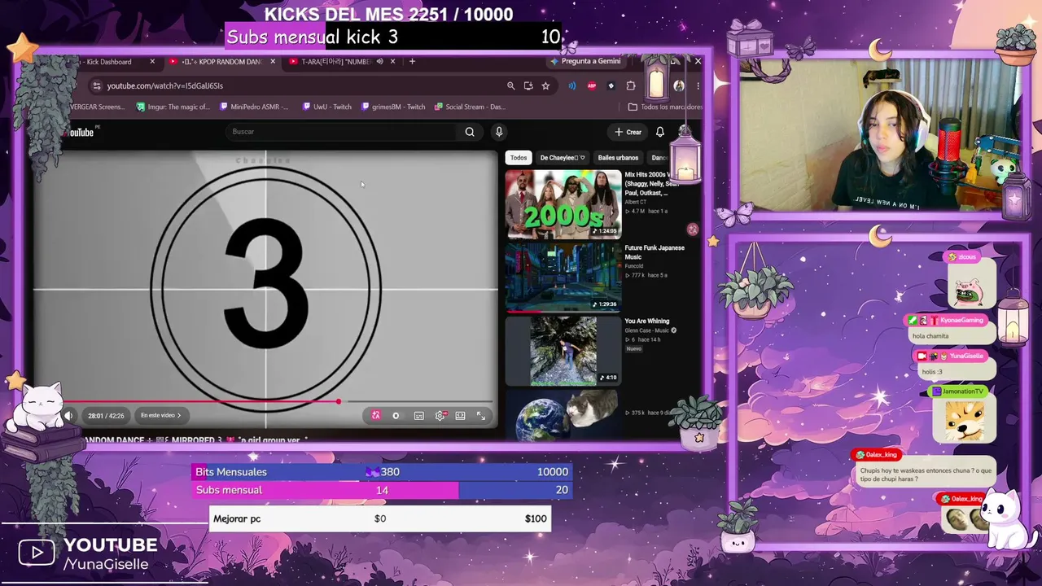Focus the YouTube Buscar search field
Screen dimensions: 1042x586
(x=342, y=132)
